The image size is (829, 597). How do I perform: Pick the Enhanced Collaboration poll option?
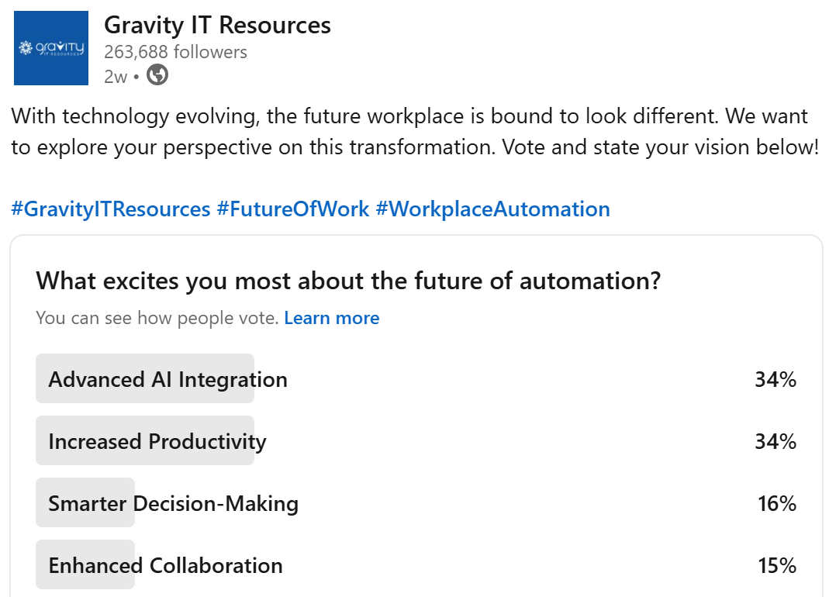(x=165, y=565)
